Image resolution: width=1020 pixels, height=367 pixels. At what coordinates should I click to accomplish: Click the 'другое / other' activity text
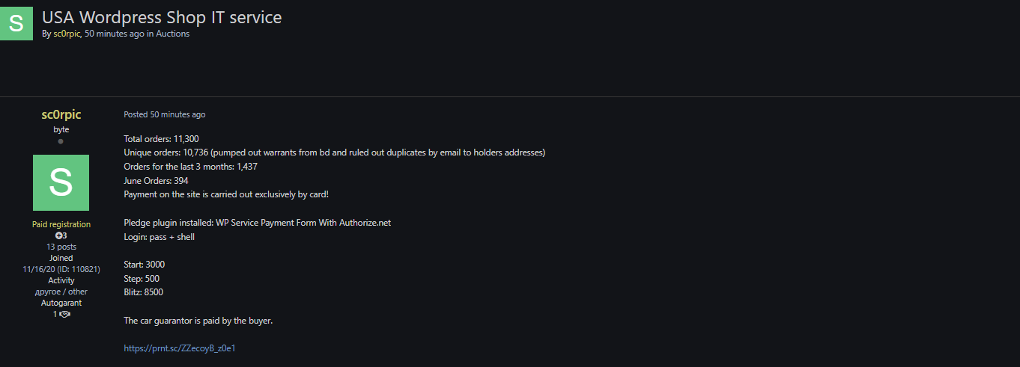click(x=61, y=292)
